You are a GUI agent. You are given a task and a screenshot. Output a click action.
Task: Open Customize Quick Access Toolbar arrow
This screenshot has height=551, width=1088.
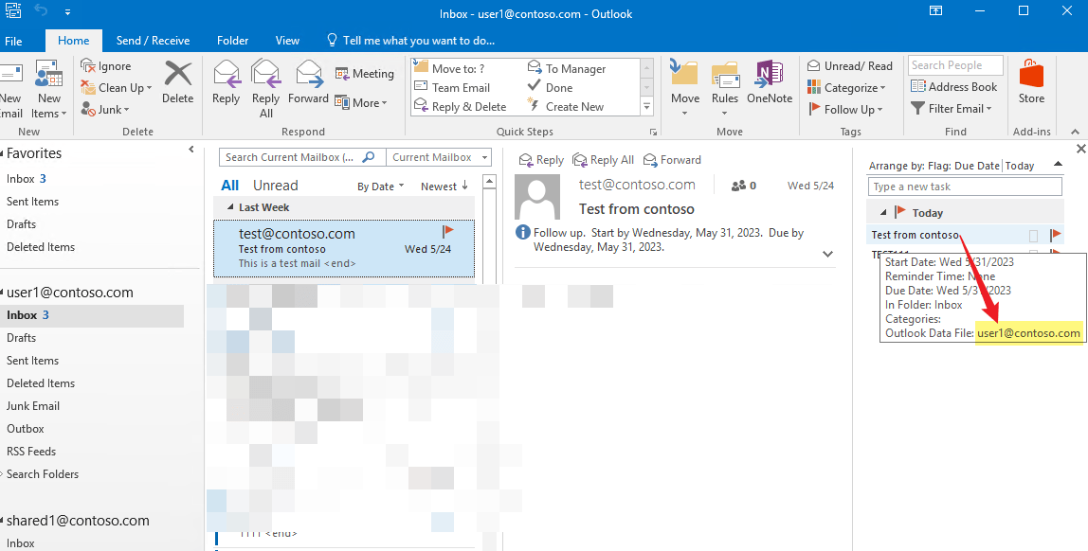(67, 11)
